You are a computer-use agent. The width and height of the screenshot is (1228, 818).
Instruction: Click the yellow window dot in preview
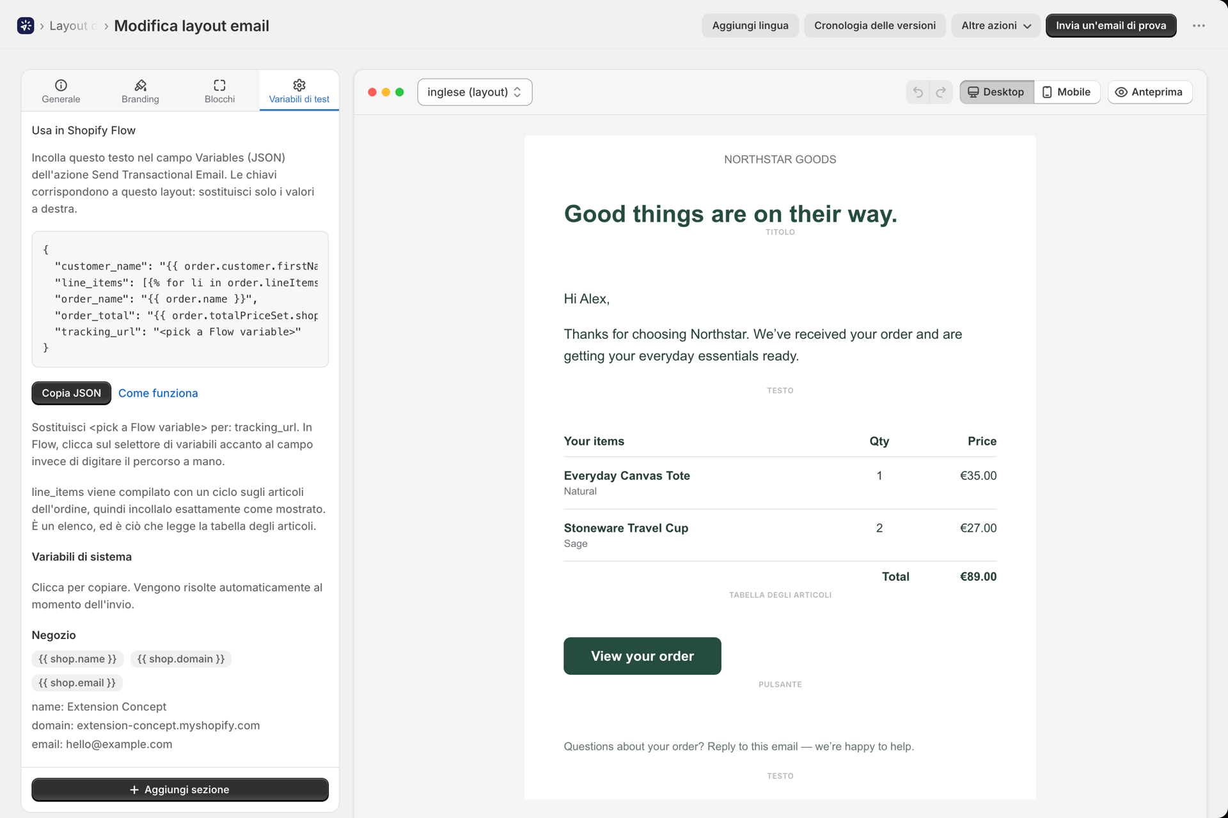[386, 92]
